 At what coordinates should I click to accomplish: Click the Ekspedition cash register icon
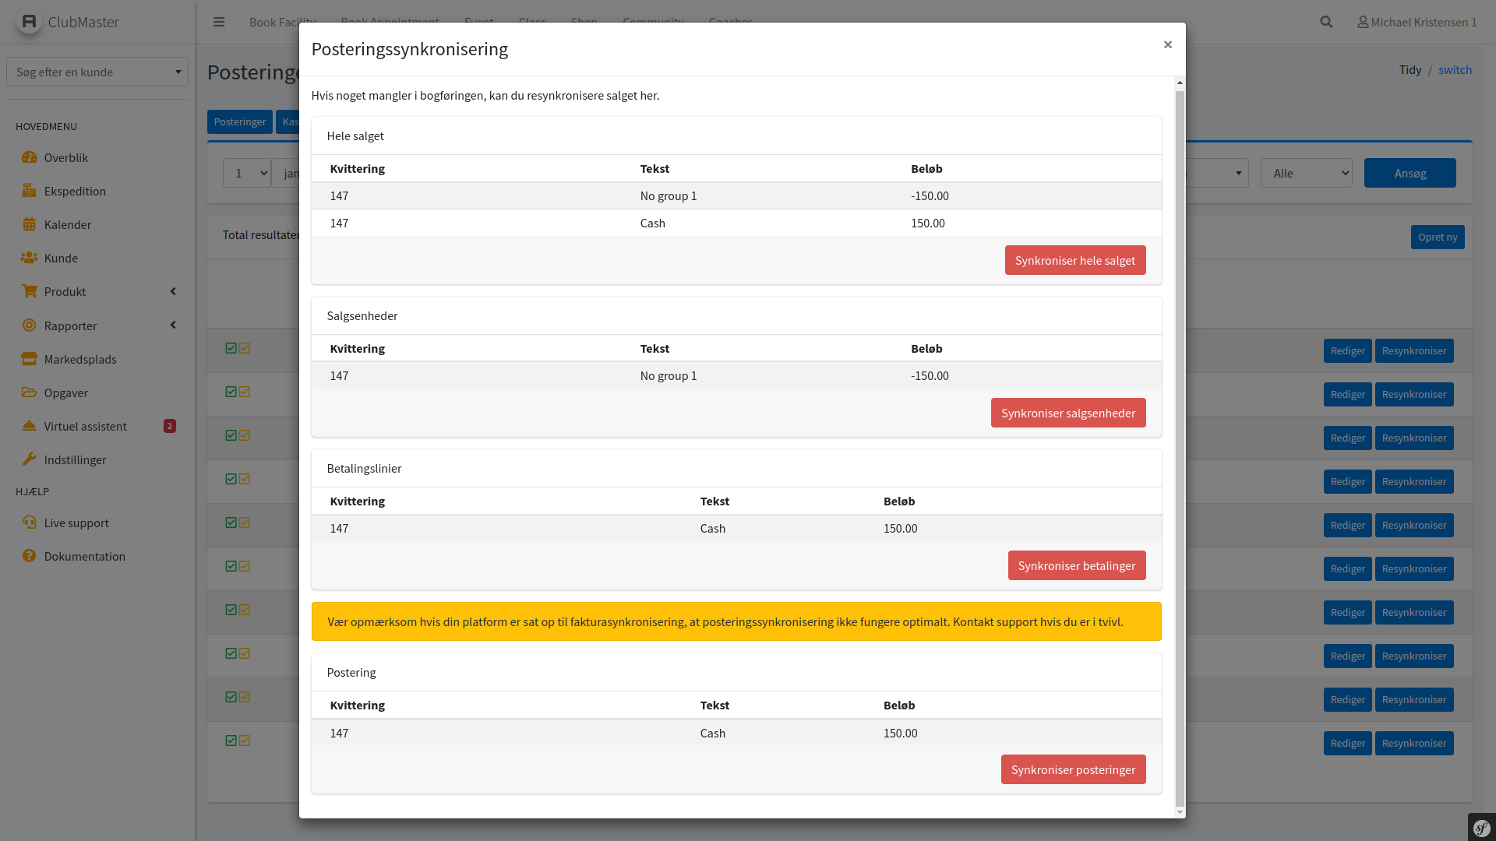(29, 191)
